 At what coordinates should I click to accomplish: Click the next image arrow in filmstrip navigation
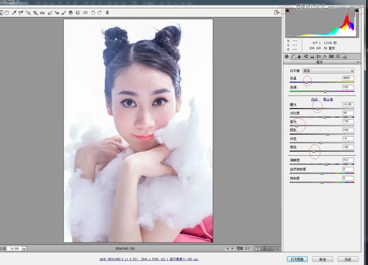[232, 248]
